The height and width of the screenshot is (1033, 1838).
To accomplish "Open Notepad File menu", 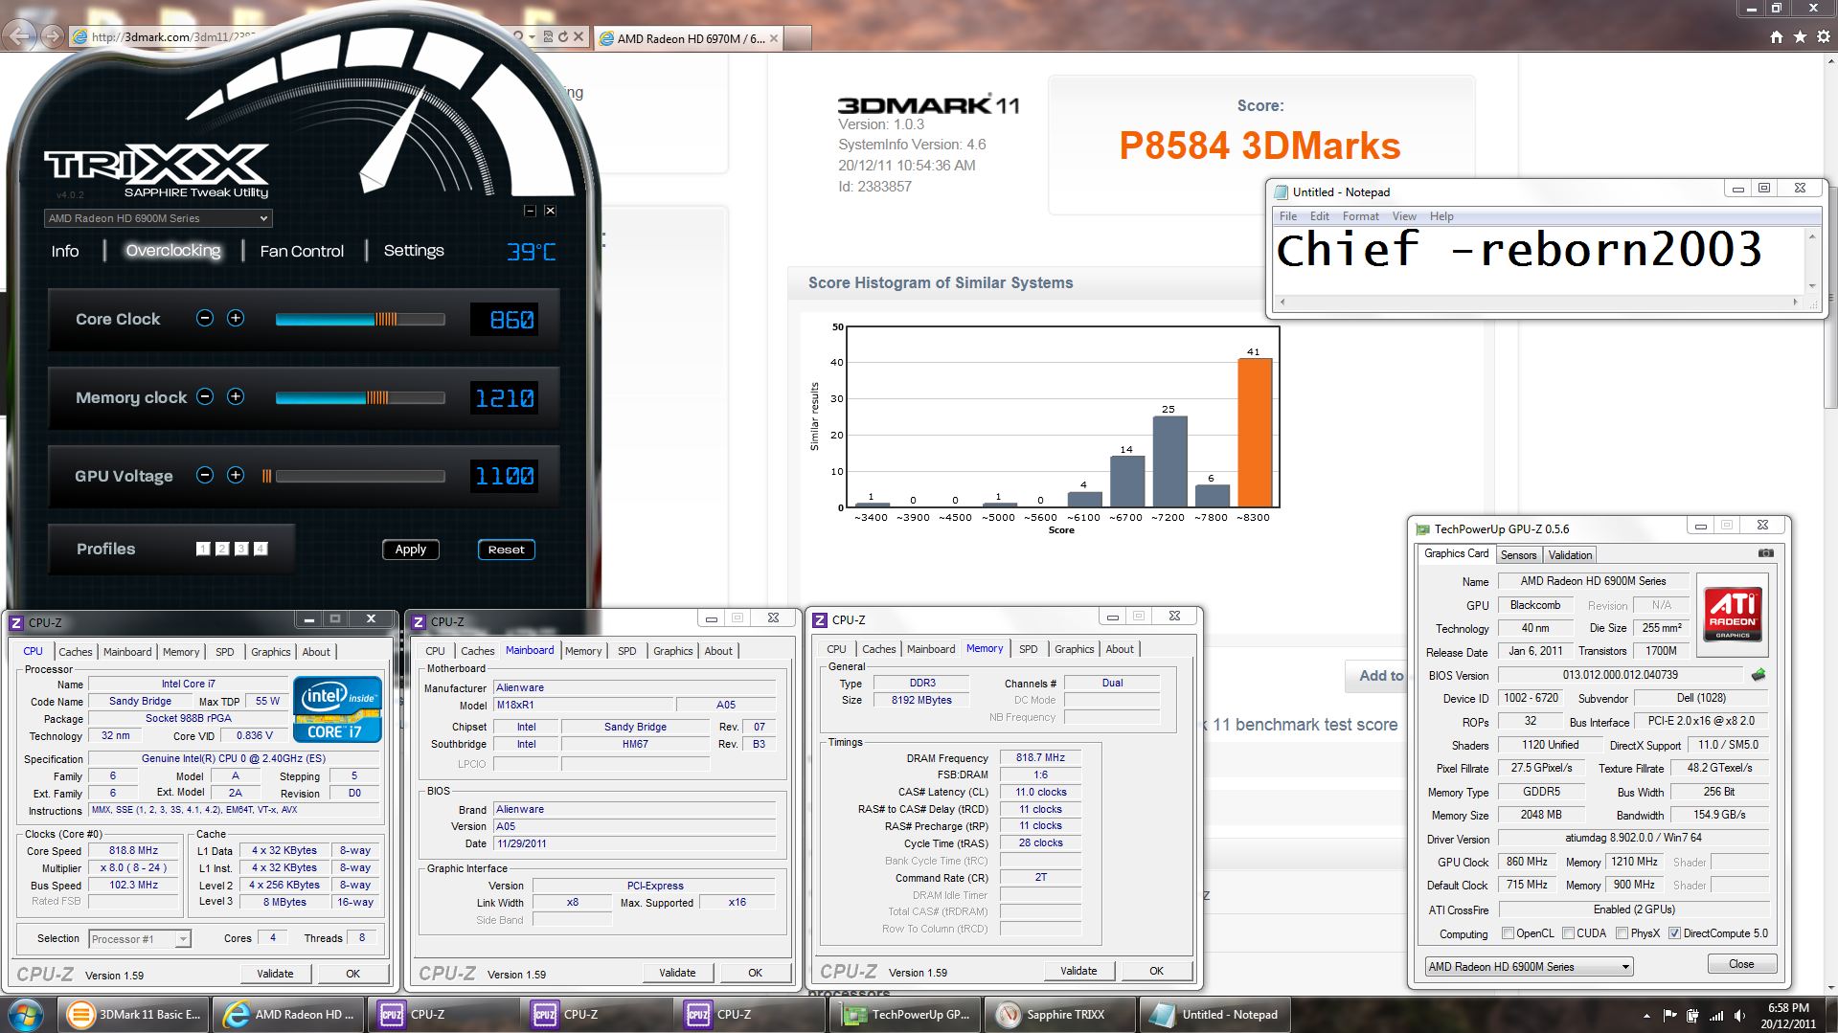I will point(1288,216).
